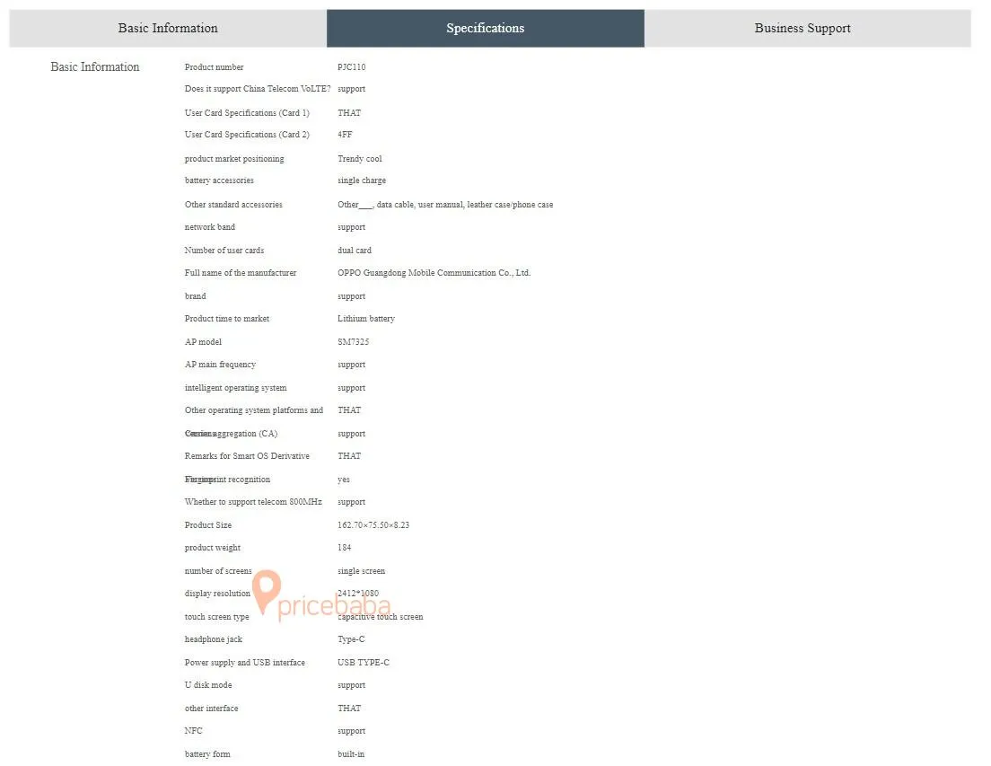The image size is (991, 766).
Task: Select the Specifications tab
Action: coord(485,28)
